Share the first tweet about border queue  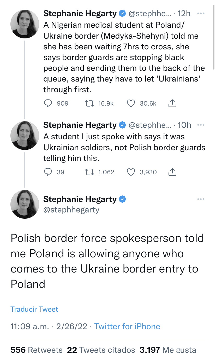pyautogui.click(x=172, y=104)
